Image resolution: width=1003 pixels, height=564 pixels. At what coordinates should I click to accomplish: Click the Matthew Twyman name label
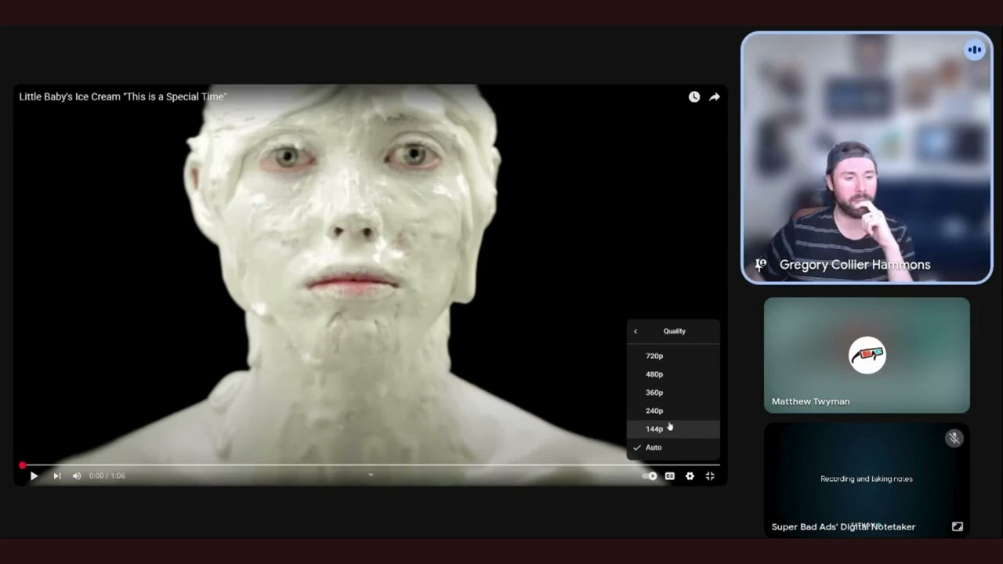pos(810,401)
